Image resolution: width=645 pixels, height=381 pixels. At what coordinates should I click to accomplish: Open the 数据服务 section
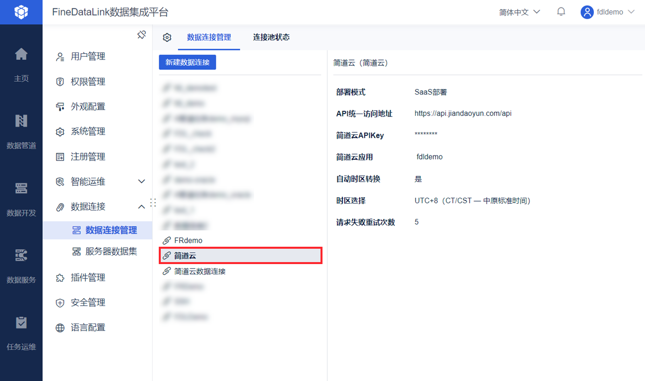[x=21, y=266]
